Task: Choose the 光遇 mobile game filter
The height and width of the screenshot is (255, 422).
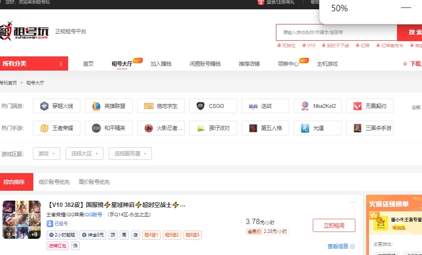Action: pos(318,128)
